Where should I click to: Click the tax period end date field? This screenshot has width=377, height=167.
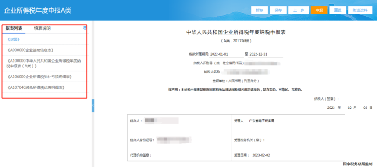click(x=266, y=54)
